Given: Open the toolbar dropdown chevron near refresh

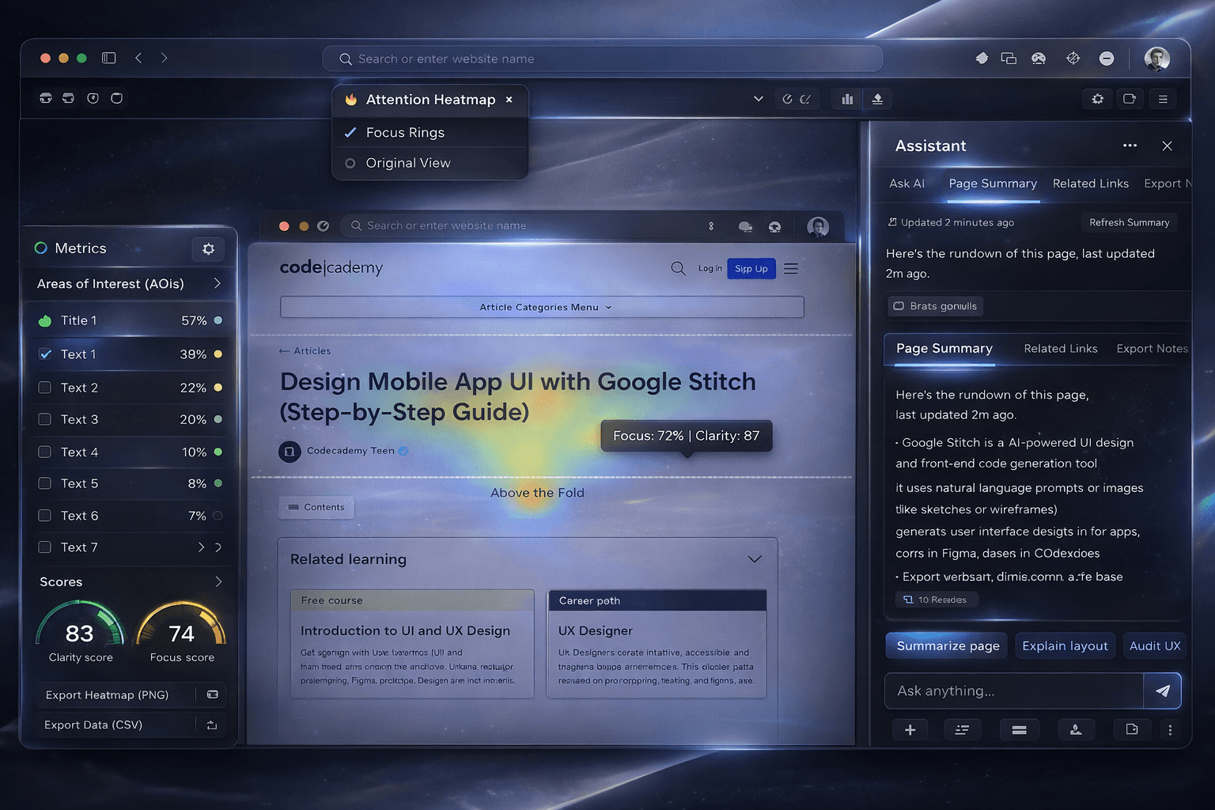Looking at the screenshot, I should [758, 99].
